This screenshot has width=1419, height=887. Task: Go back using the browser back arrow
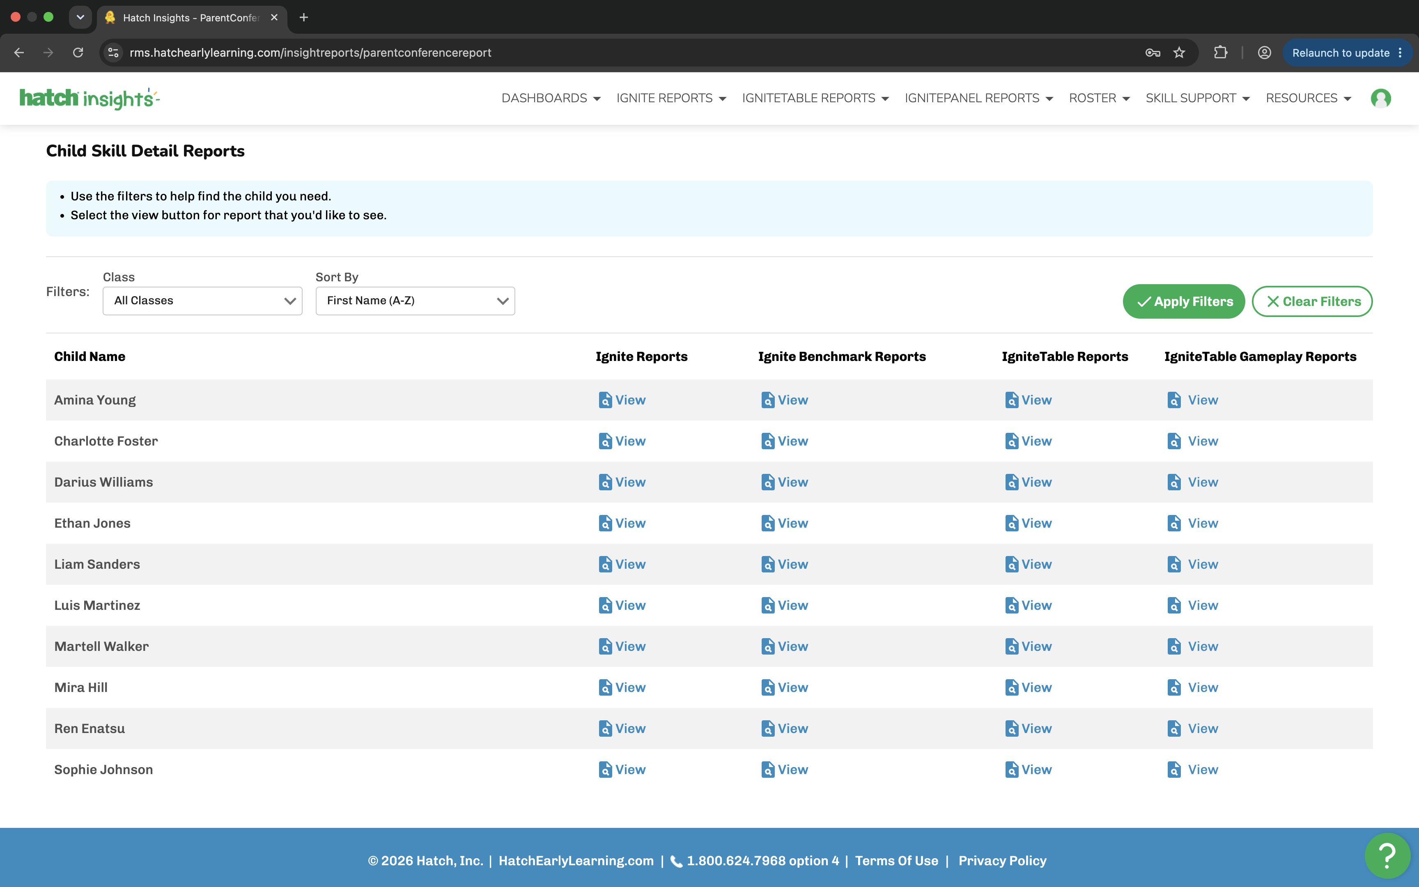coord(19,53)
